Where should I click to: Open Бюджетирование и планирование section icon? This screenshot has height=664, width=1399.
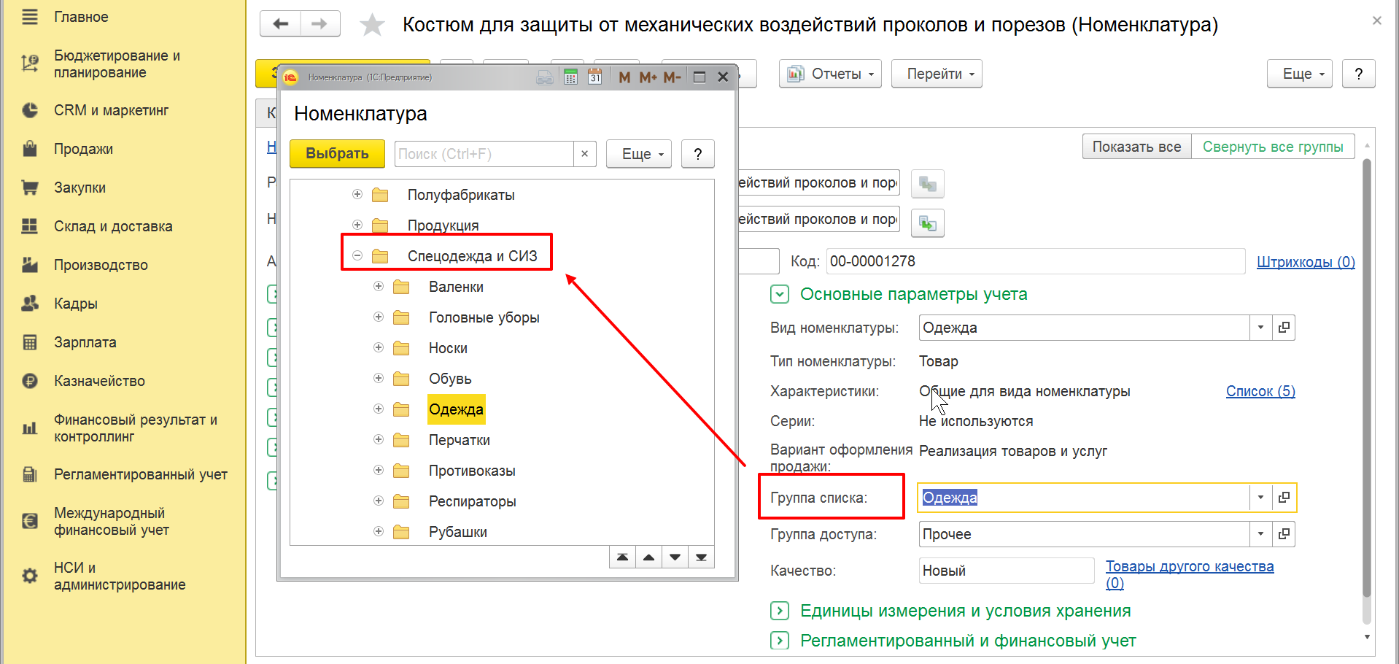[x=30, y=64]
